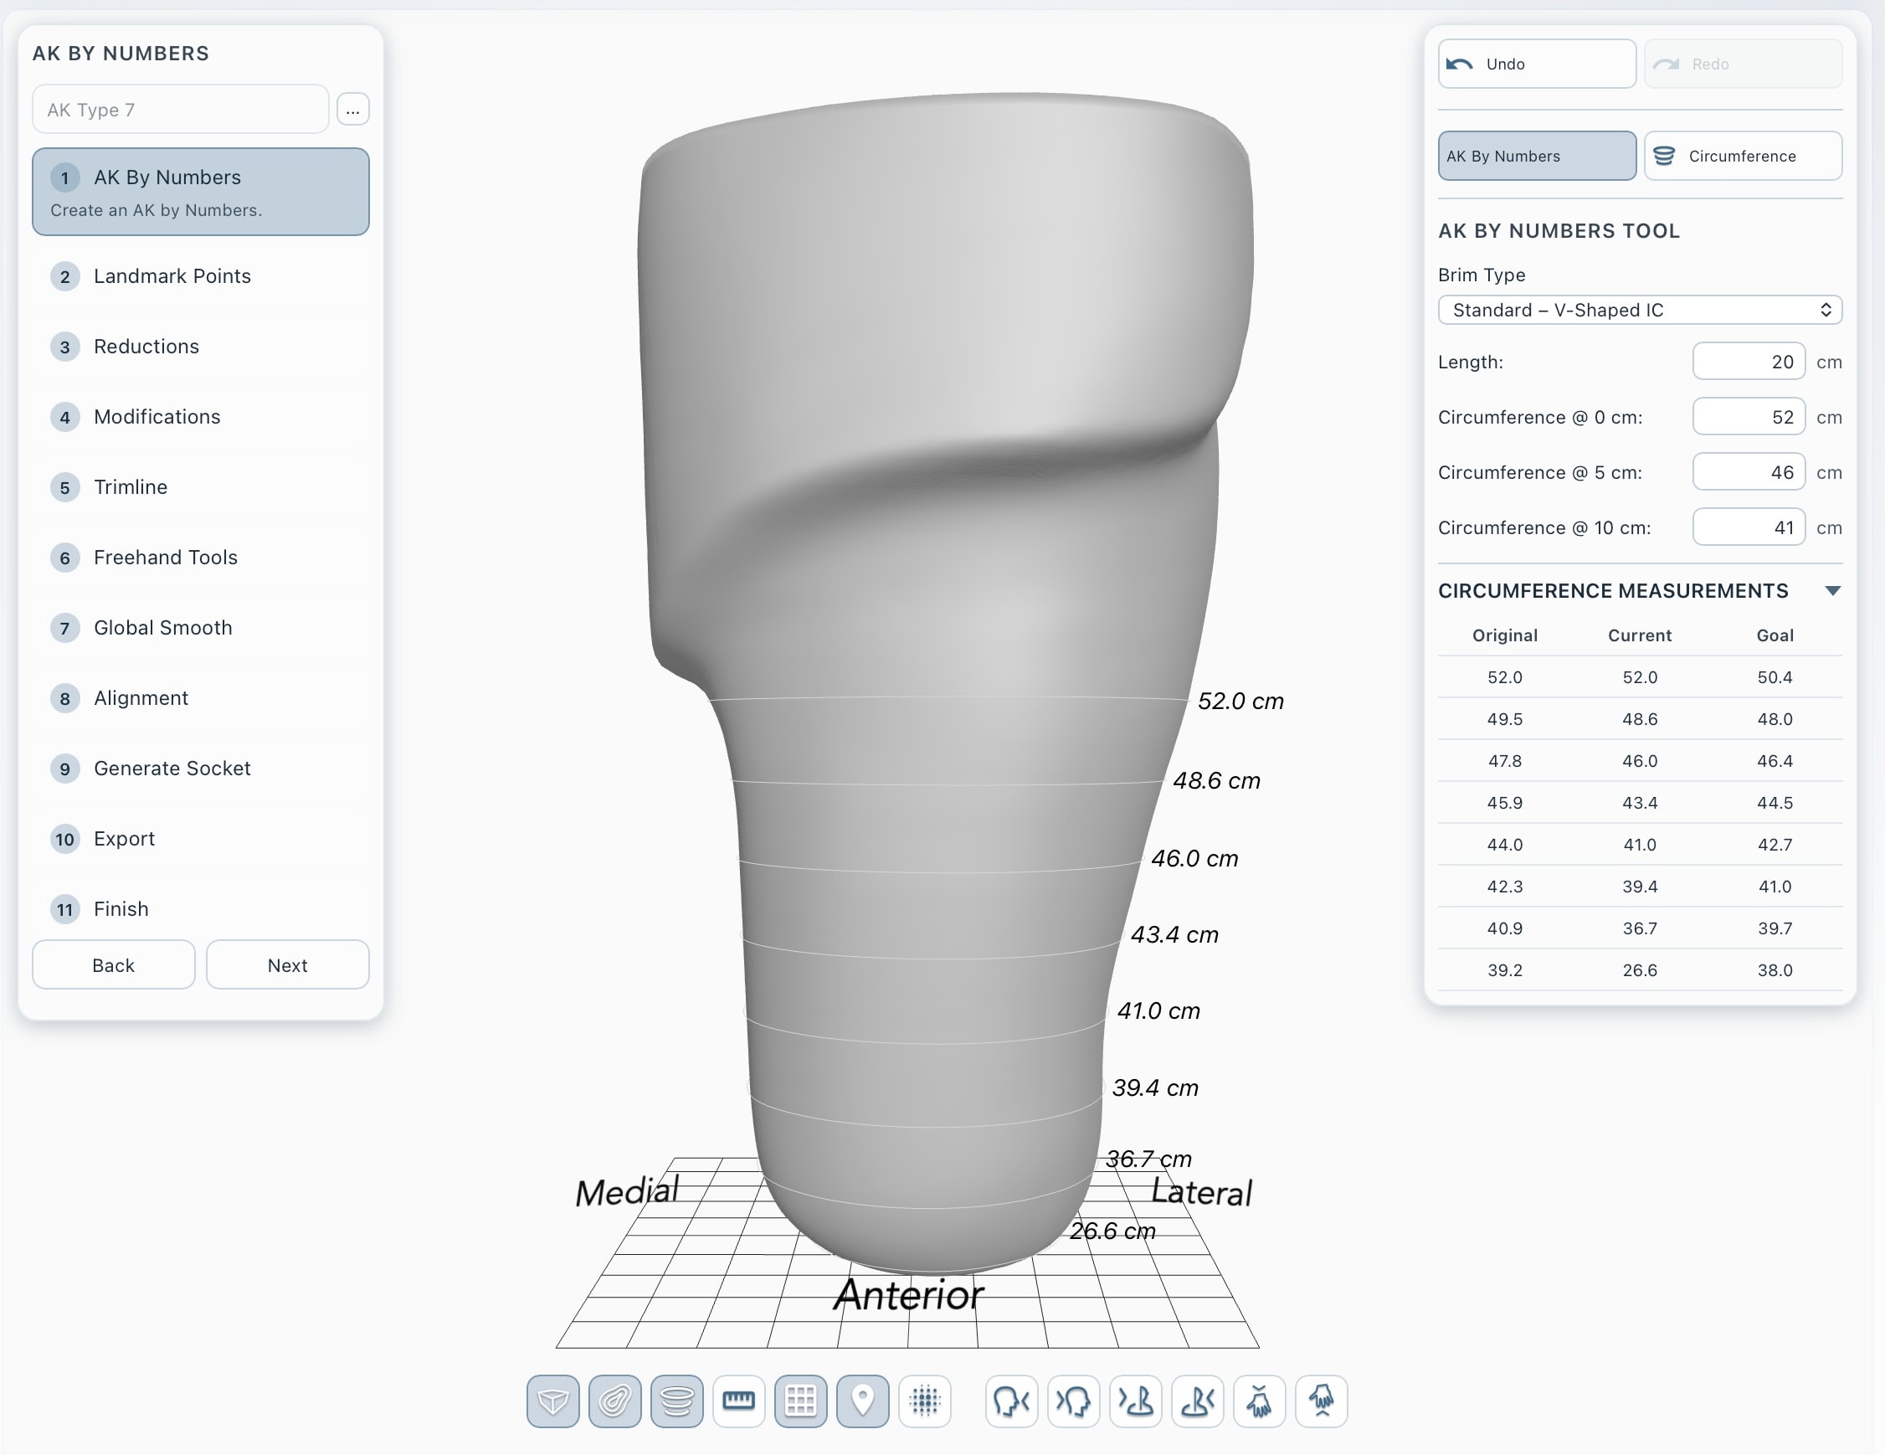Viewport: 1885px width, 1455px height.
Task: Edit Circumference @ 10 cm field
Action: pos(1749,528)
